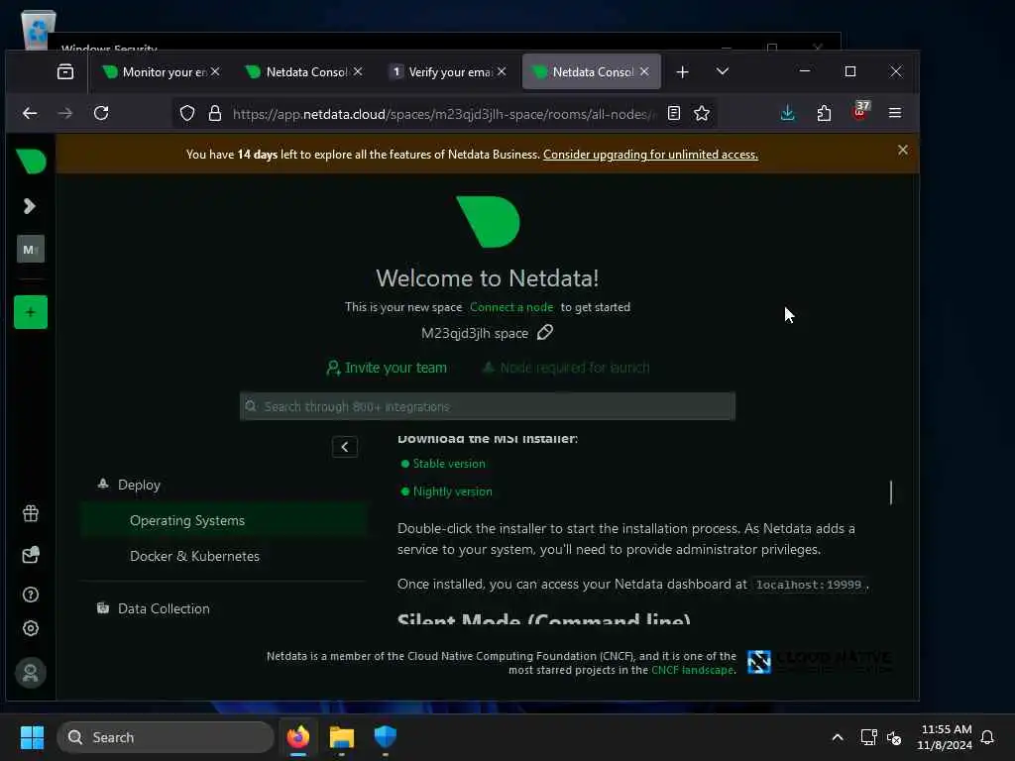Click the tracking protection shield icon

[x=187, y=114]
